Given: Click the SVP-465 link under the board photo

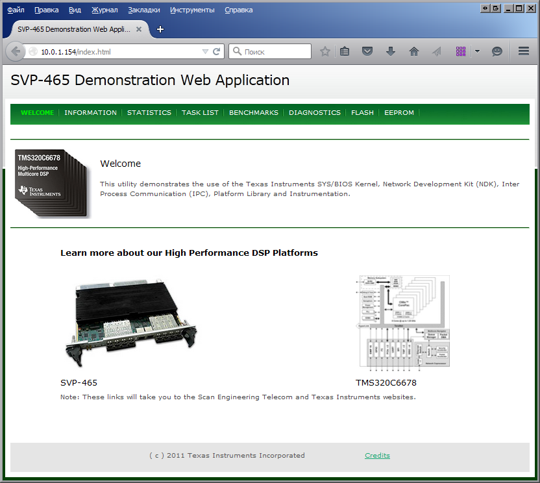Looking at the screenshot, I should 79,383.
